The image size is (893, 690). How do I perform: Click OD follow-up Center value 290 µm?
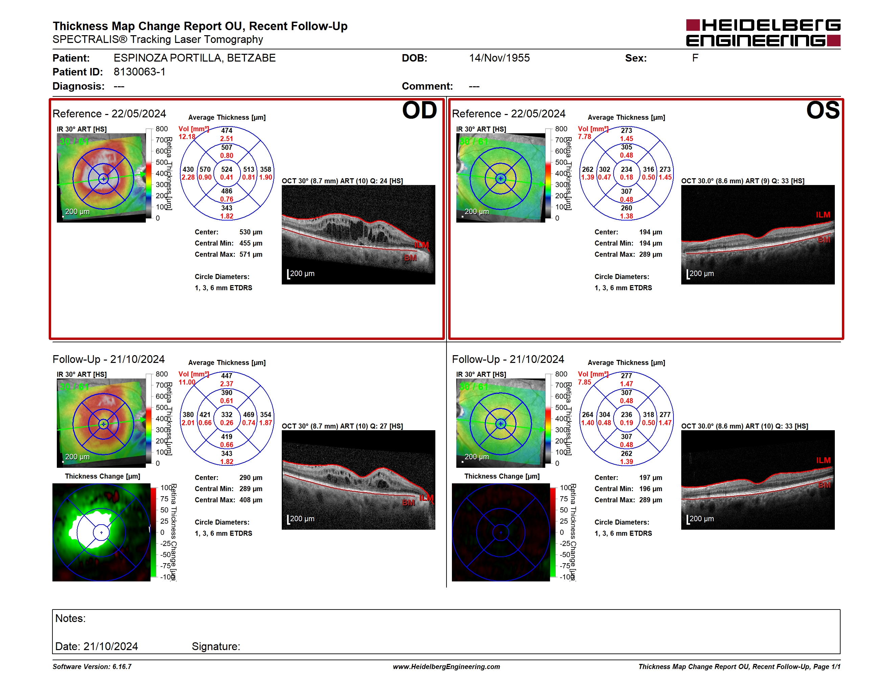[251, 478]
